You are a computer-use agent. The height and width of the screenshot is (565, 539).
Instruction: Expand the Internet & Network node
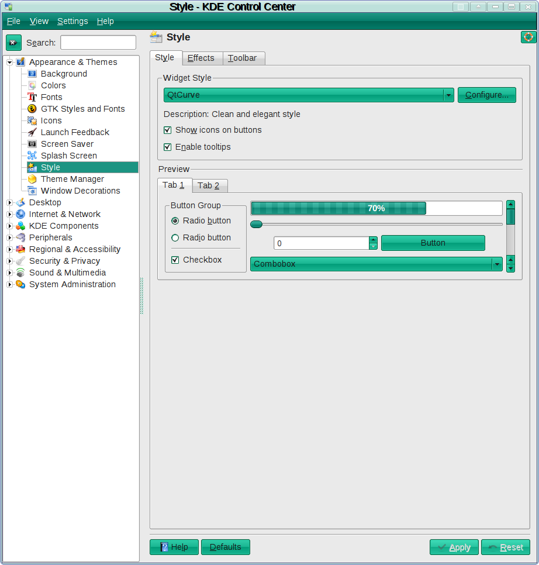[x=10, y=215]
